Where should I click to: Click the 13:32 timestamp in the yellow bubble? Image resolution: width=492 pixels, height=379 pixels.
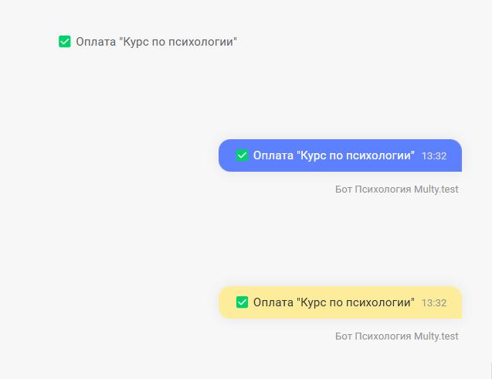click(434, 303)
